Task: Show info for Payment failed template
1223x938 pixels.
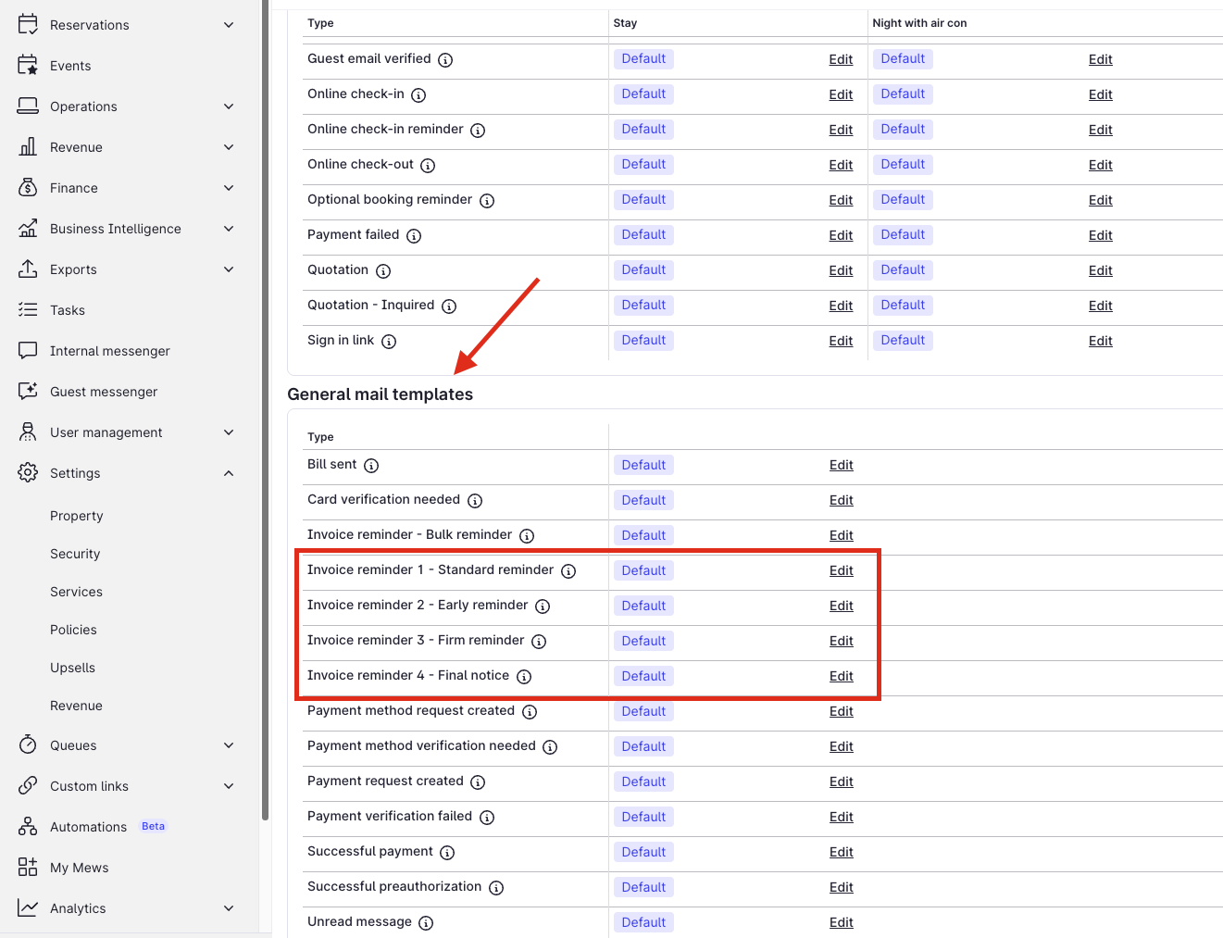Action: point(414,236)
